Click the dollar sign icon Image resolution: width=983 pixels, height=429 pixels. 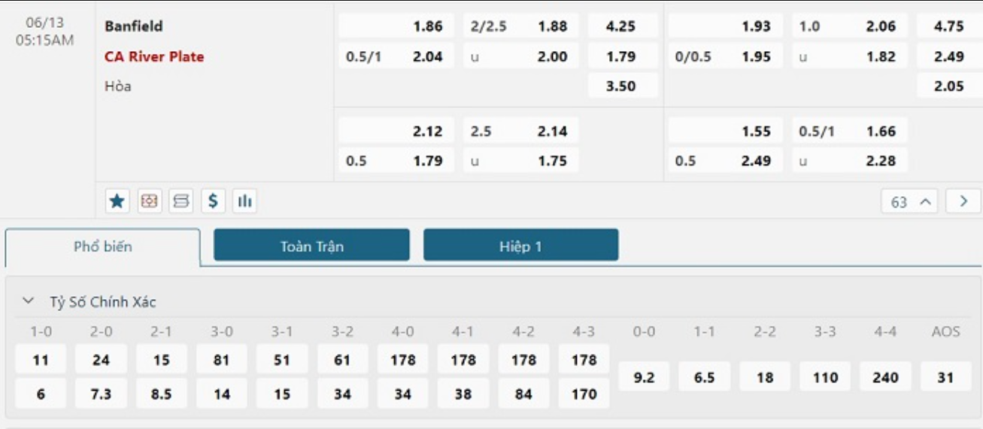coord(213,201)
